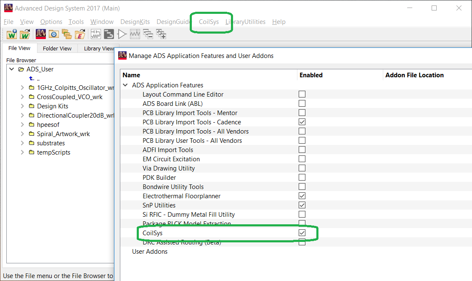Switch to the Library View tab
The image size is (472, 281).
[99, 48]
